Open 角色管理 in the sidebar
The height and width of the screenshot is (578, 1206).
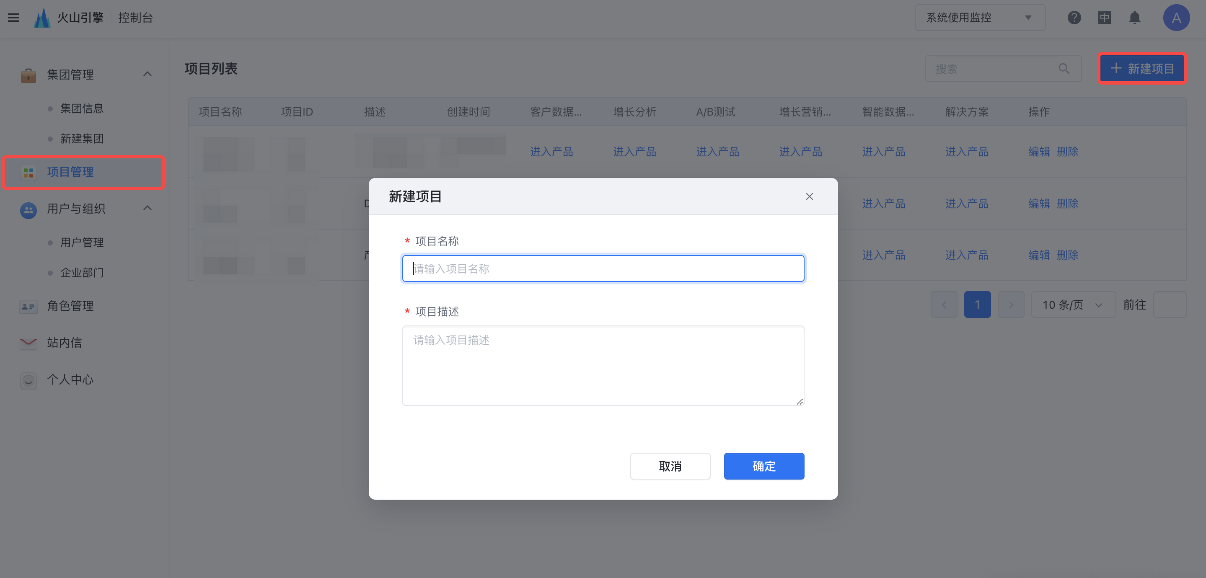coord(70,306)
